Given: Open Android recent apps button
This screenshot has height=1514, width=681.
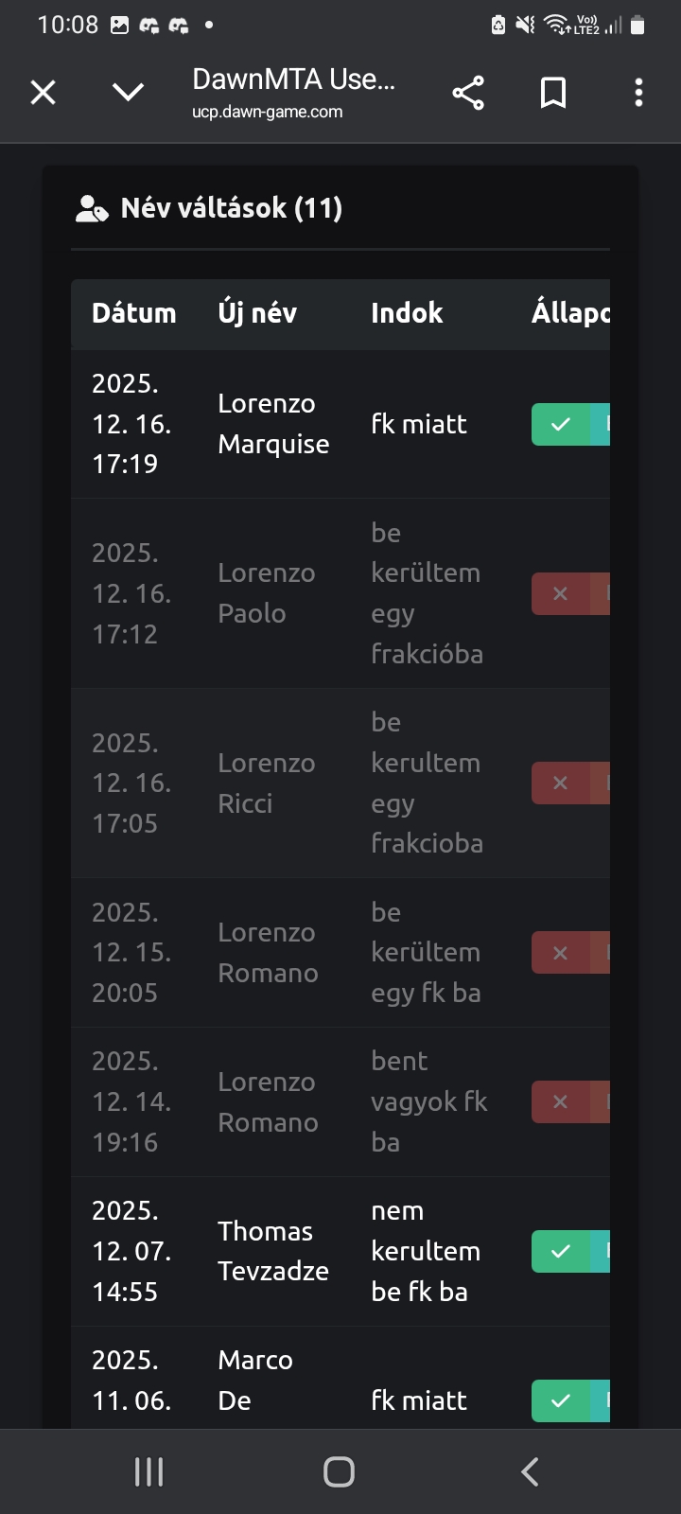Looking at the screenshot, I should pyautogui.click(x=149, y=1471).
